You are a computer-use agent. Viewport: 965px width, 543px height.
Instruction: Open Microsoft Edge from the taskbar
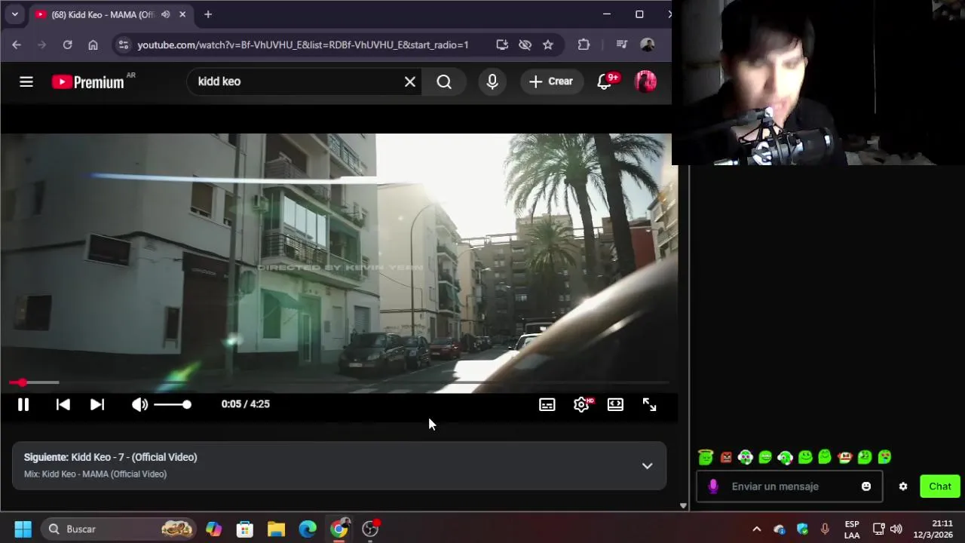click(x=308, y=529)
